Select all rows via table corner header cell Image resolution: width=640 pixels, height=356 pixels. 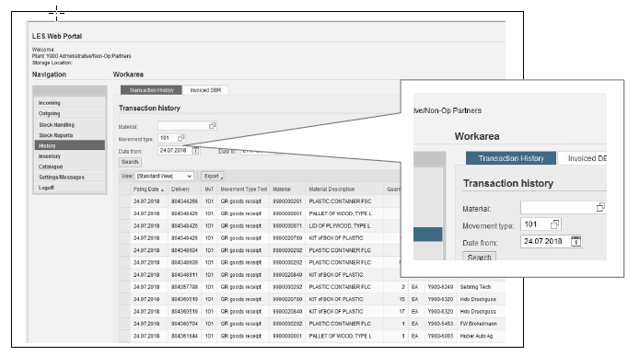(x=124, y=189)
